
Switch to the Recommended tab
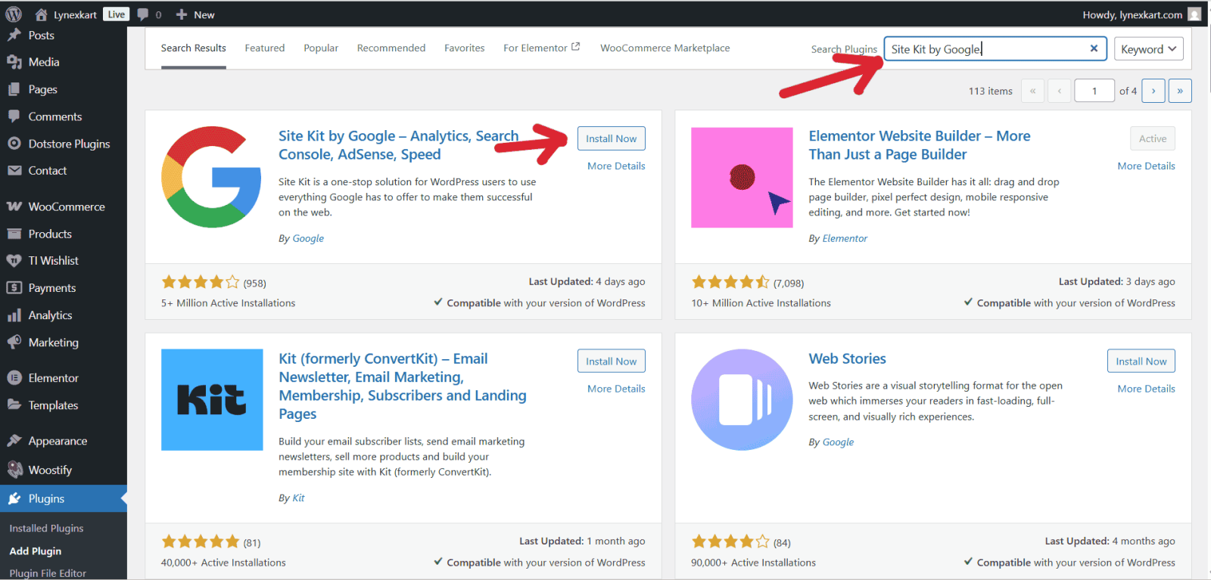pyautogui.click(x=391, y=48)
